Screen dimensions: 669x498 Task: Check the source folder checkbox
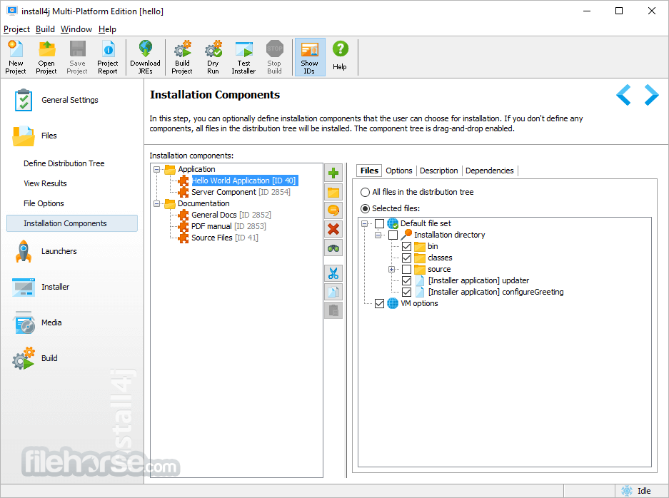[x=406, y=270]
